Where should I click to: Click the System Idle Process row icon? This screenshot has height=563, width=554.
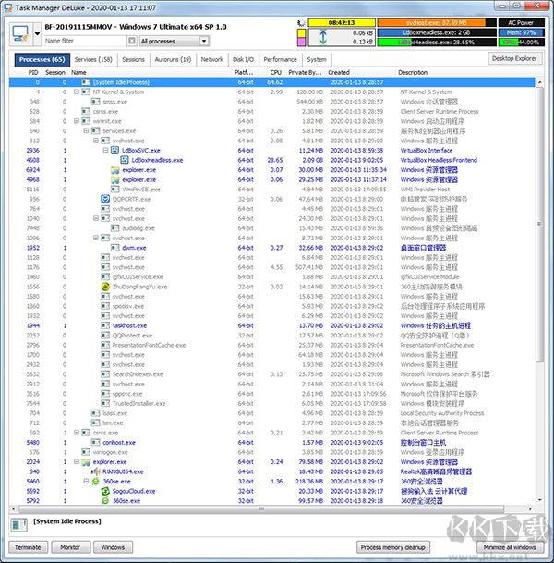click(86, 82)
